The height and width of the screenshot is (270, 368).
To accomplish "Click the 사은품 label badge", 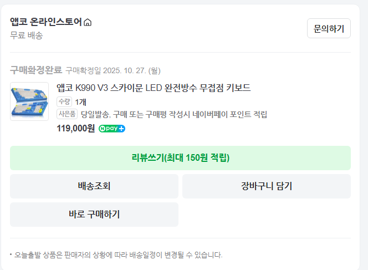I will tap(67, 114).
